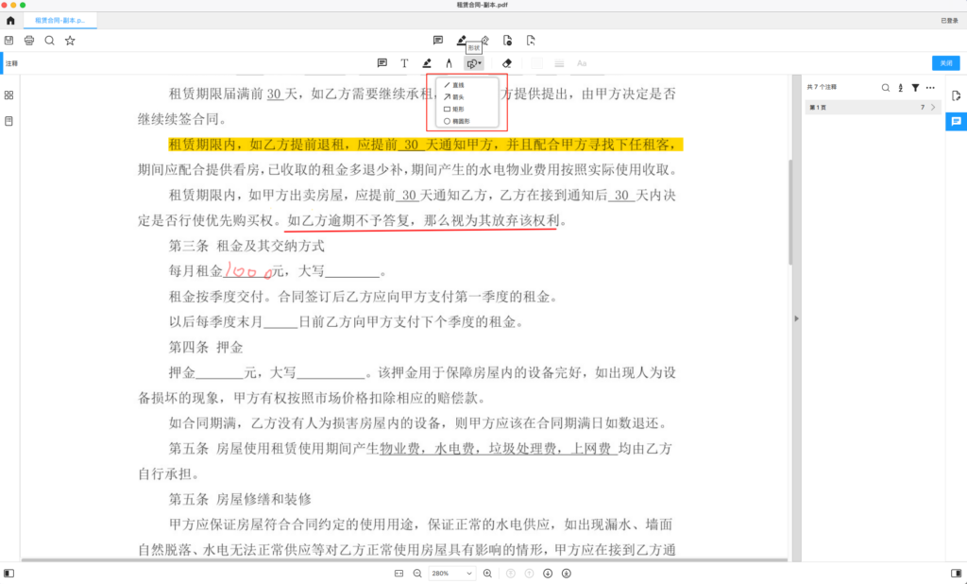Click the bookmark star icon
This screenshot has height=584, width=967.
pyautogui.click(x=70, y=41)
